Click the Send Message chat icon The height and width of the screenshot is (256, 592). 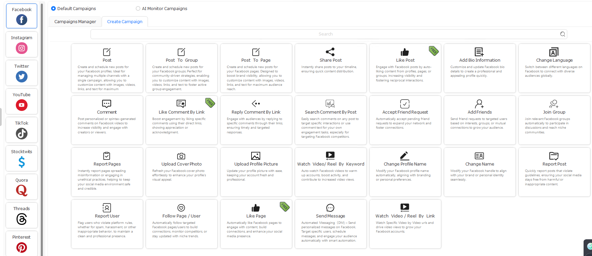(330, 208)
